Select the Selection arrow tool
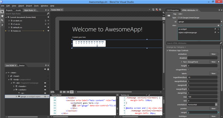Screen dimensions: 223x118 [2, 12]
